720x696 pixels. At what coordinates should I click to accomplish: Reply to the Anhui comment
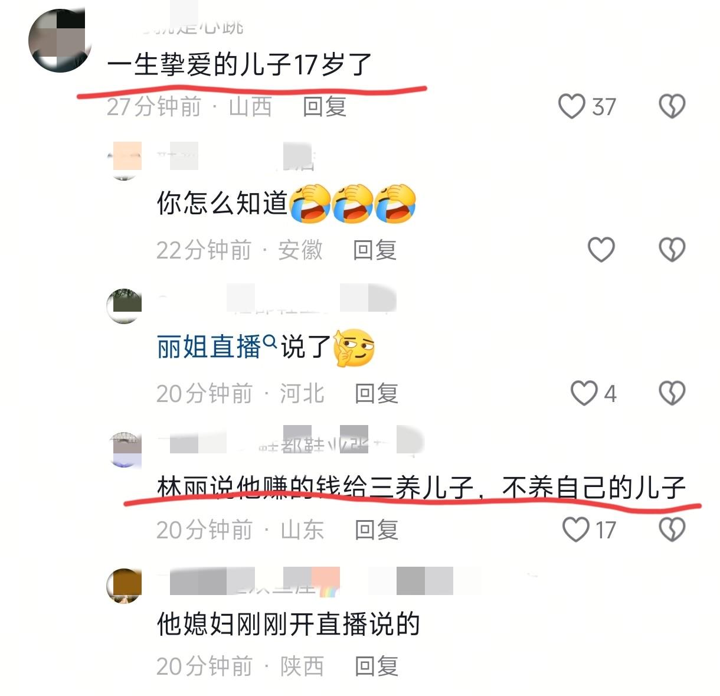point(375,250)
